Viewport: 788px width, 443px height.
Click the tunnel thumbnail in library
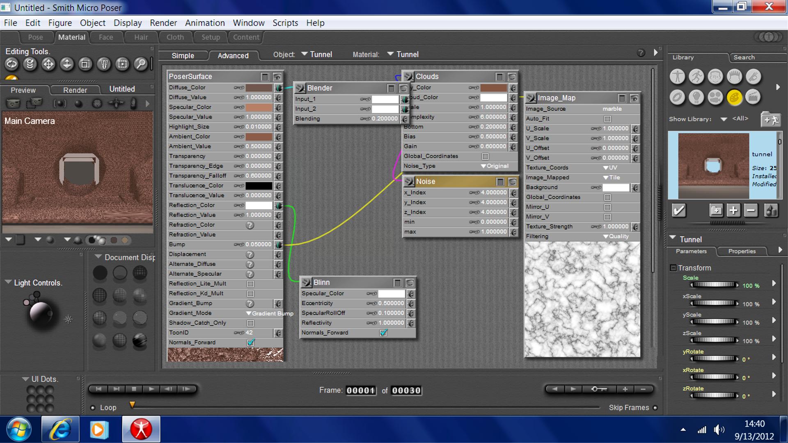(713, 165)
